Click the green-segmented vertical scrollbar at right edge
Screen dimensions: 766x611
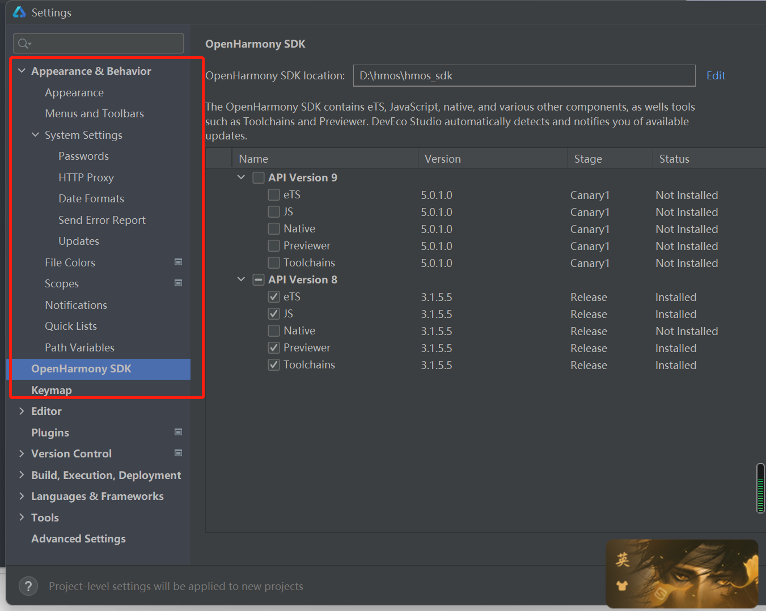760,488
